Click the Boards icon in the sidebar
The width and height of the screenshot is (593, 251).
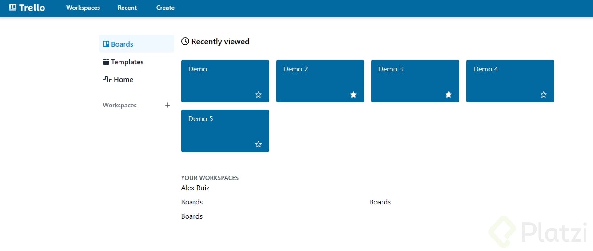click(106, 44)
